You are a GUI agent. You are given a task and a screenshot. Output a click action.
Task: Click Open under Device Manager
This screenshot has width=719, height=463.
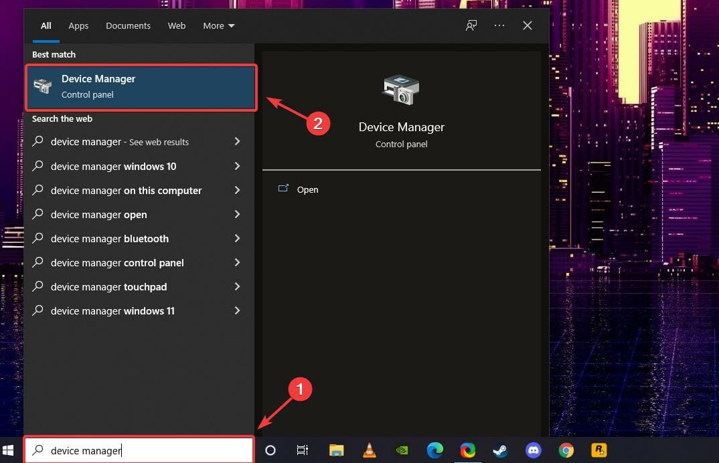[307, 189]
